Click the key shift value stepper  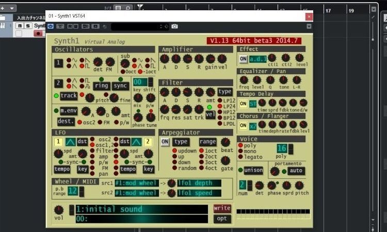150,82
